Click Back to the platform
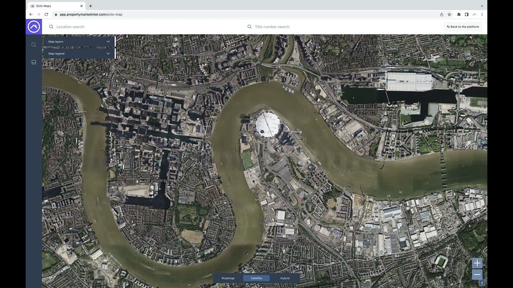The height and width of the screenshot is (288, 513). pyautogui.click(x=463, y=27)
